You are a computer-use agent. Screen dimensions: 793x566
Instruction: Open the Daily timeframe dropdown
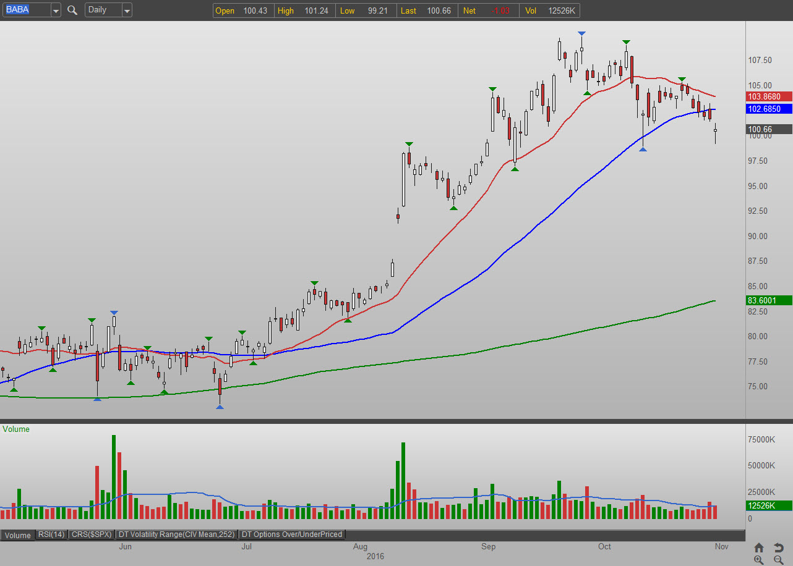127,11
